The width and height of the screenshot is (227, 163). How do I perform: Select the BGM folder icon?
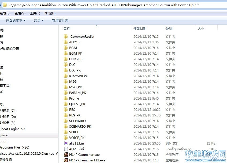point(66,48)
